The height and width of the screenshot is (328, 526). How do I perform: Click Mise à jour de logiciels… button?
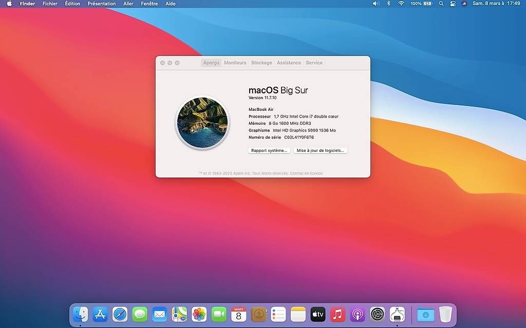pos(321,150)
